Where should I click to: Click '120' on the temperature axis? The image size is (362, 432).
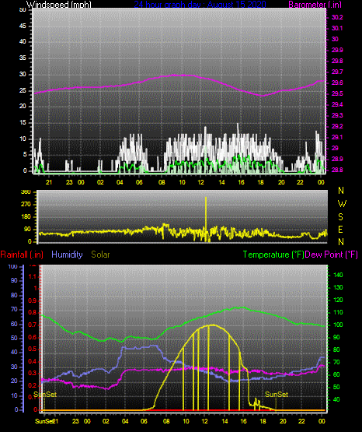338,300
